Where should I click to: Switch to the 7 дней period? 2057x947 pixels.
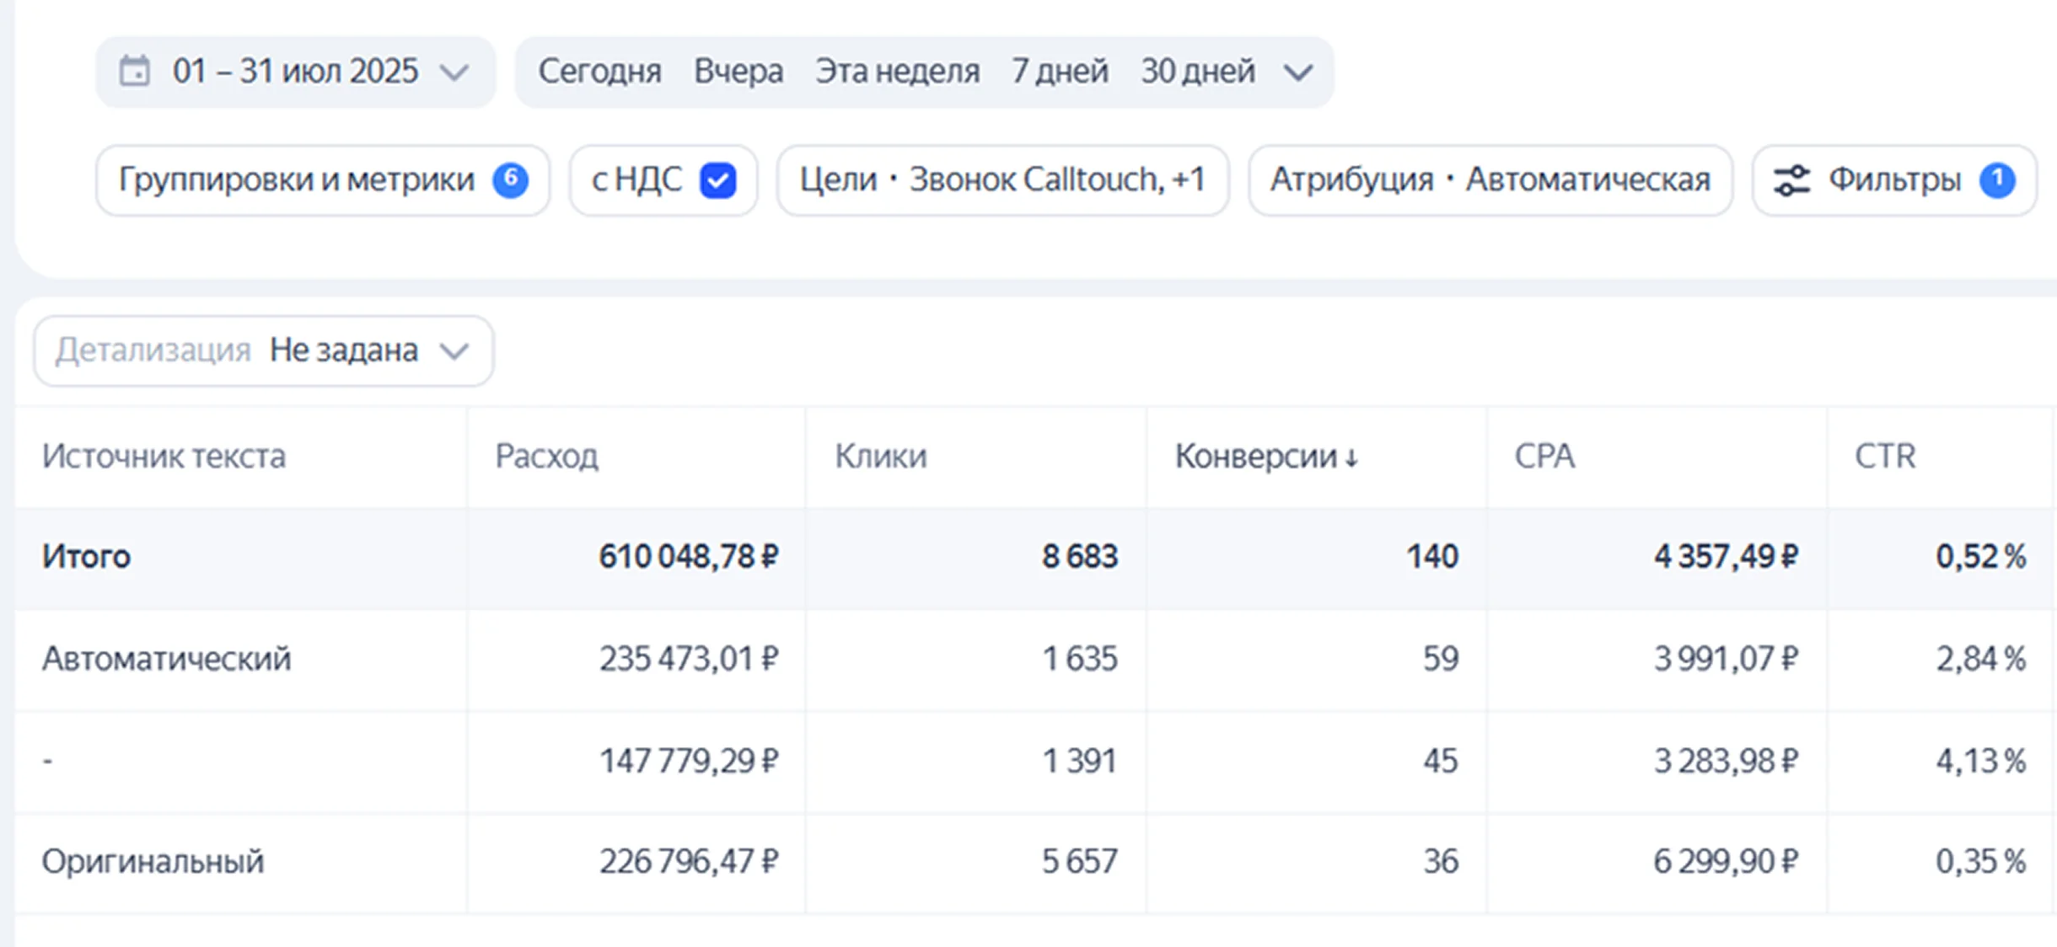(x=1060, y=72)
